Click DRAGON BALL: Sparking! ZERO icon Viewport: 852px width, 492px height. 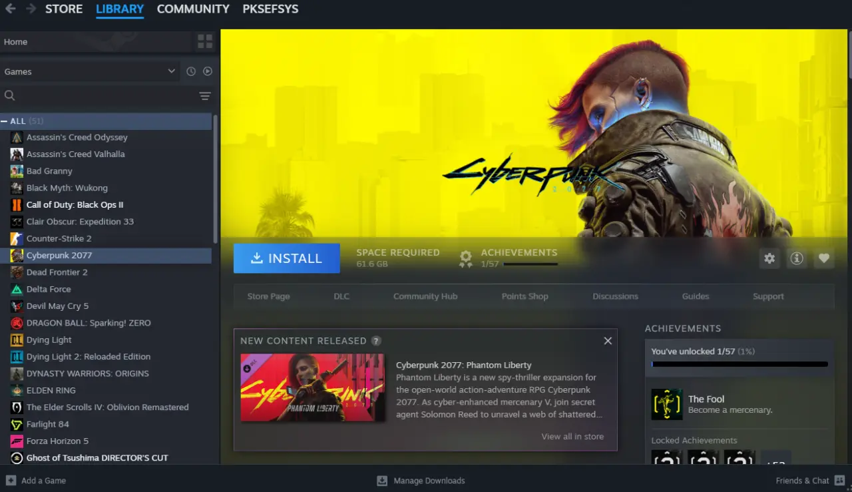pyautogui.click(x=17, y=323)
